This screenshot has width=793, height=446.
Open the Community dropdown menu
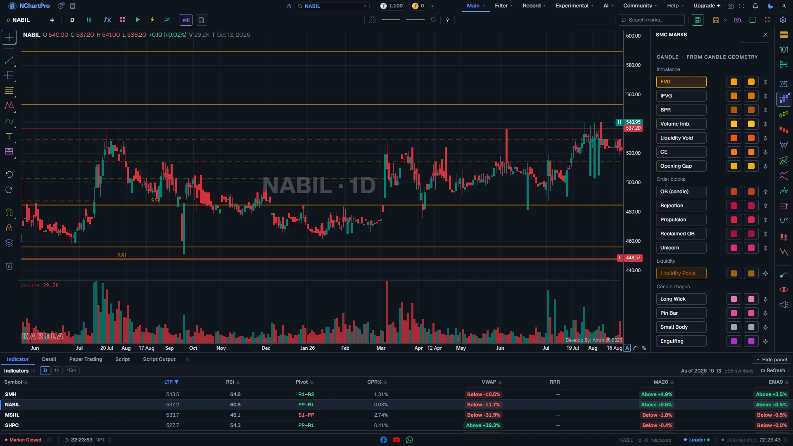(640, 6)
